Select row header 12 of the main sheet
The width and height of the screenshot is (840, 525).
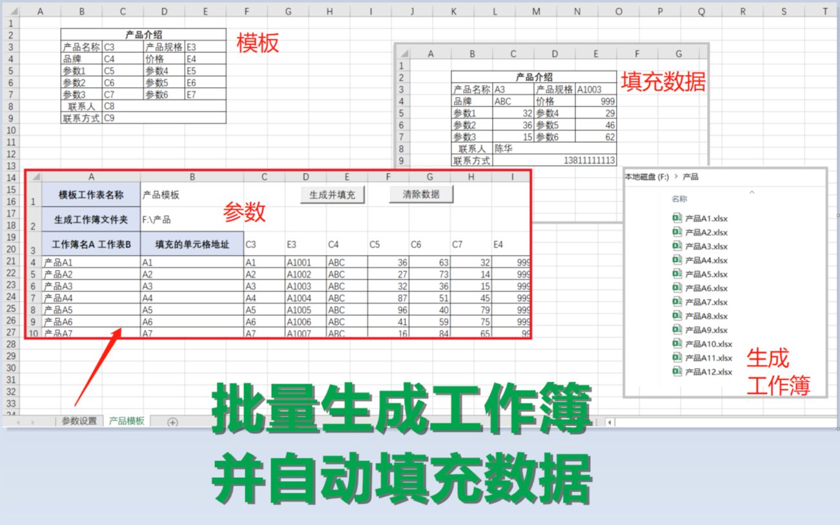[x=10, y=154]
